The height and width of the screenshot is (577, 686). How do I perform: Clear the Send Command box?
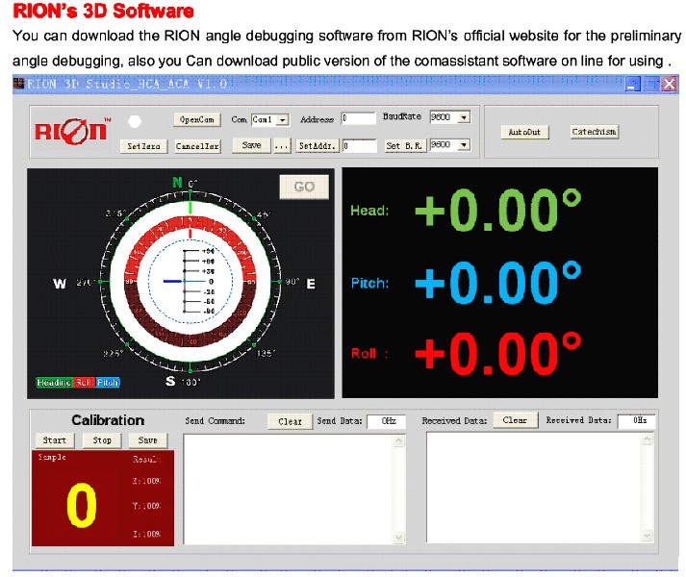[x=290, y=421]
